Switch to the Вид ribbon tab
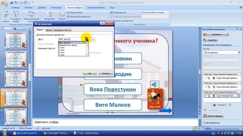243x136 pixels. pos(112,8)
